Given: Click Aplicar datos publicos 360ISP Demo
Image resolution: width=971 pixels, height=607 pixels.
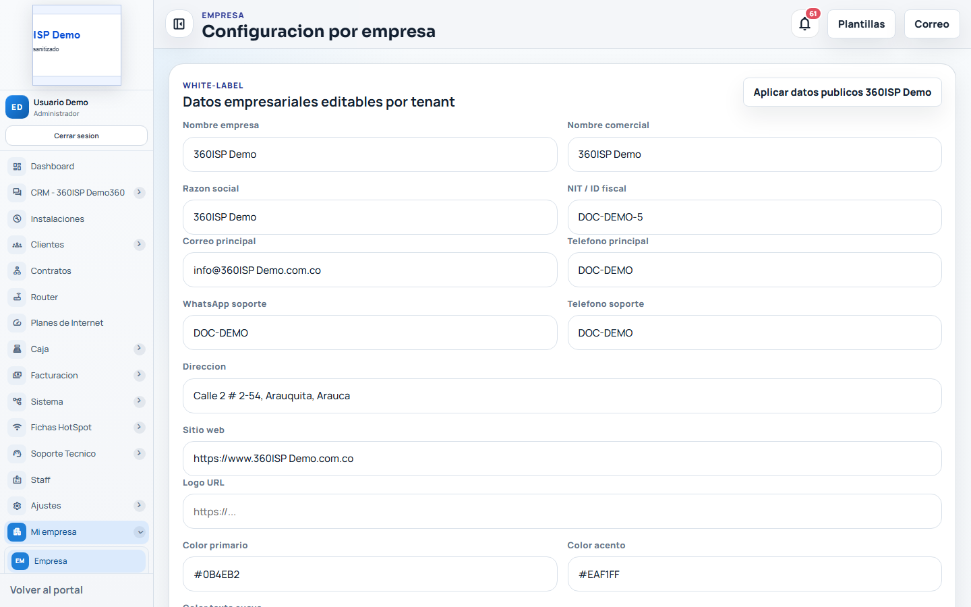Looking at the screenshot, I should pos(842,92).
